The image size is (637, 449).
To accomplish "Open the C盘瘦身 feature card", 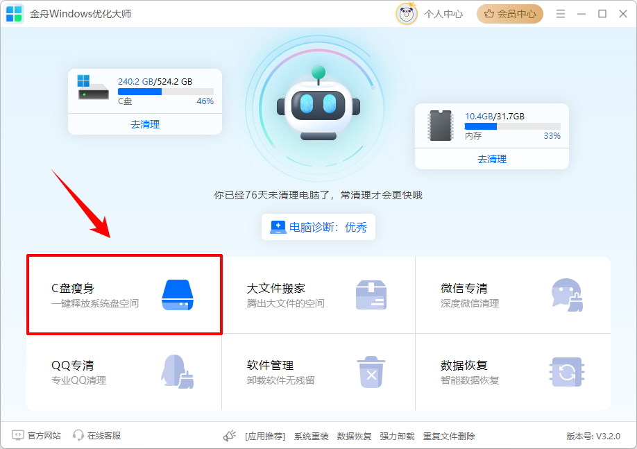I will (124, 295).
